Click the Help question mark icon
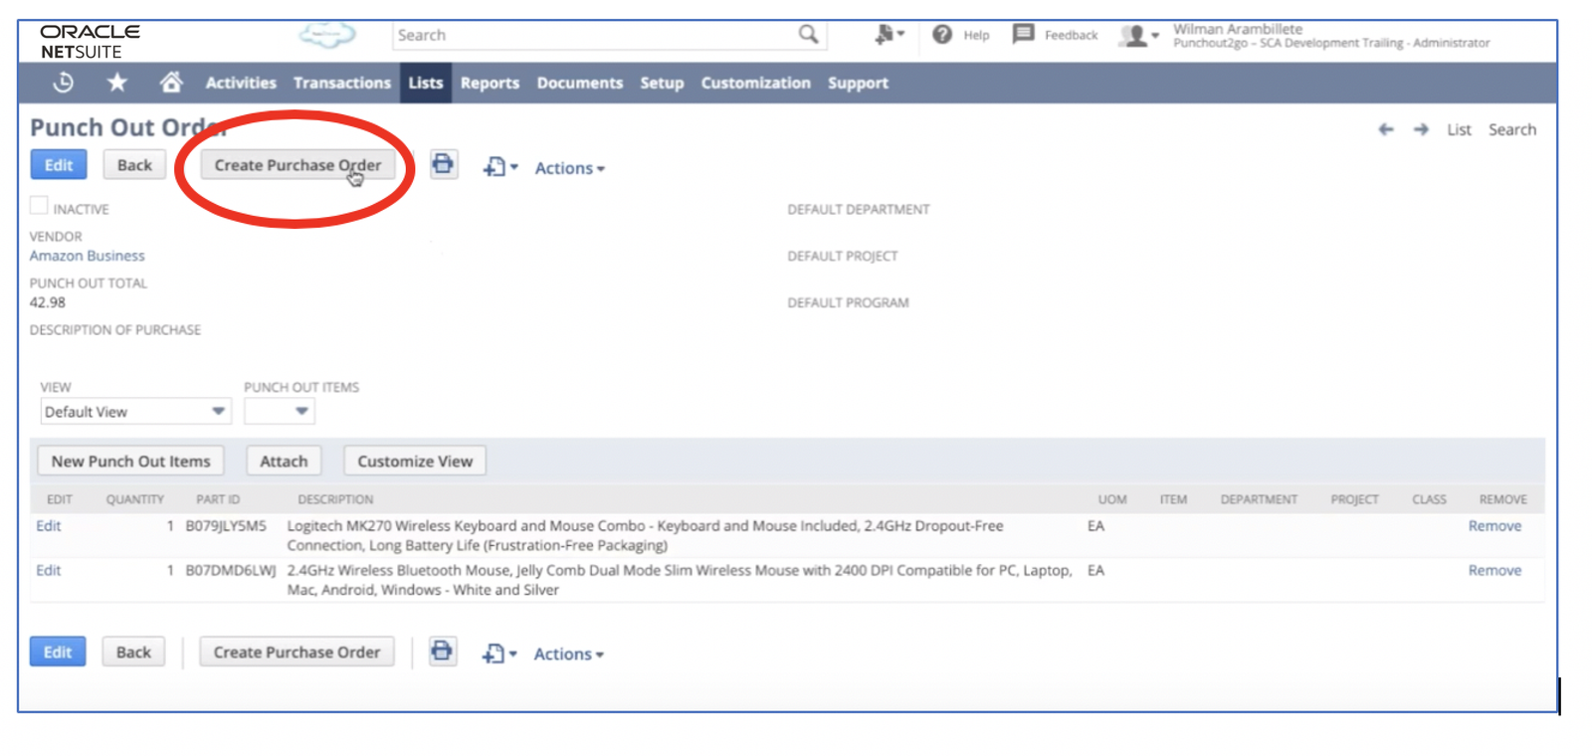 click(942, 35)
